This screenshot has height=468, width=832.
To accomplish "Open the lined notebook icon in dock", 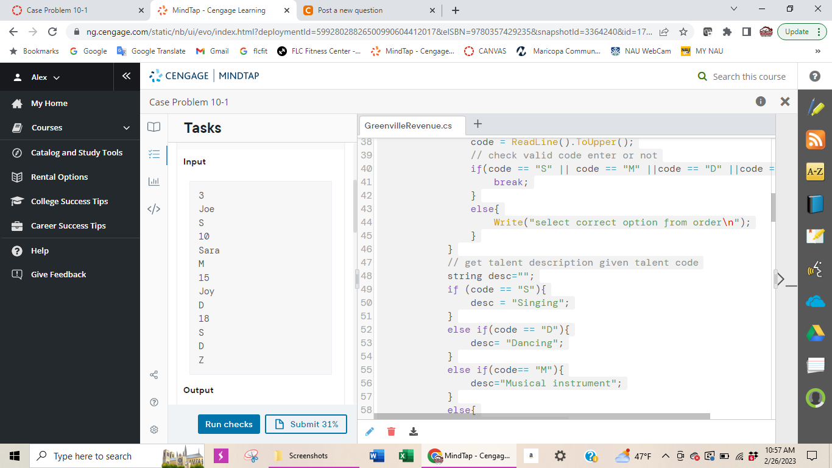I will pyautogui.click(x=816, y=365).
